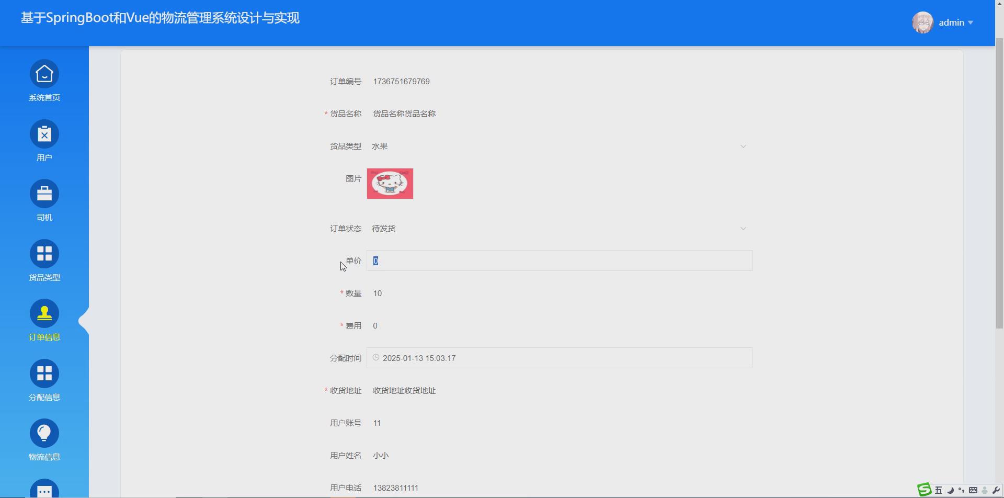
Task: Click the clock icon in 分配时间 field
Action: point(376,357)
